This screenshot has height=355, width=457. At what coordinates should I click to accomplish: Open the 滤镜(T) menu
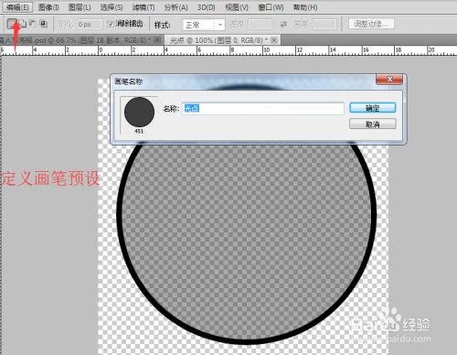click(x=143, y=7)
